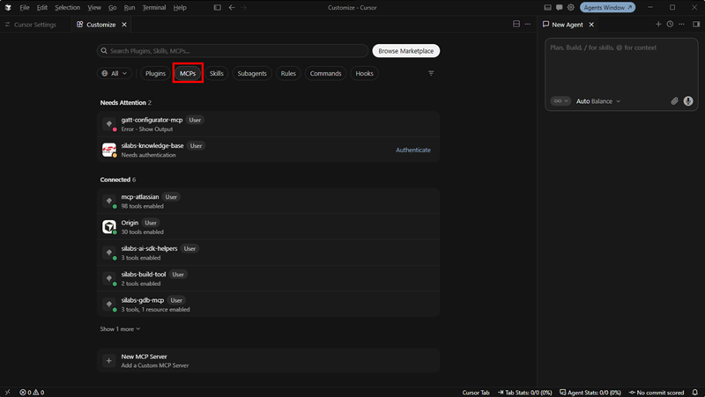The height and width of the screenshot is (397, 705).
Task: Open the Agents Window button
Action: point(607,7)
